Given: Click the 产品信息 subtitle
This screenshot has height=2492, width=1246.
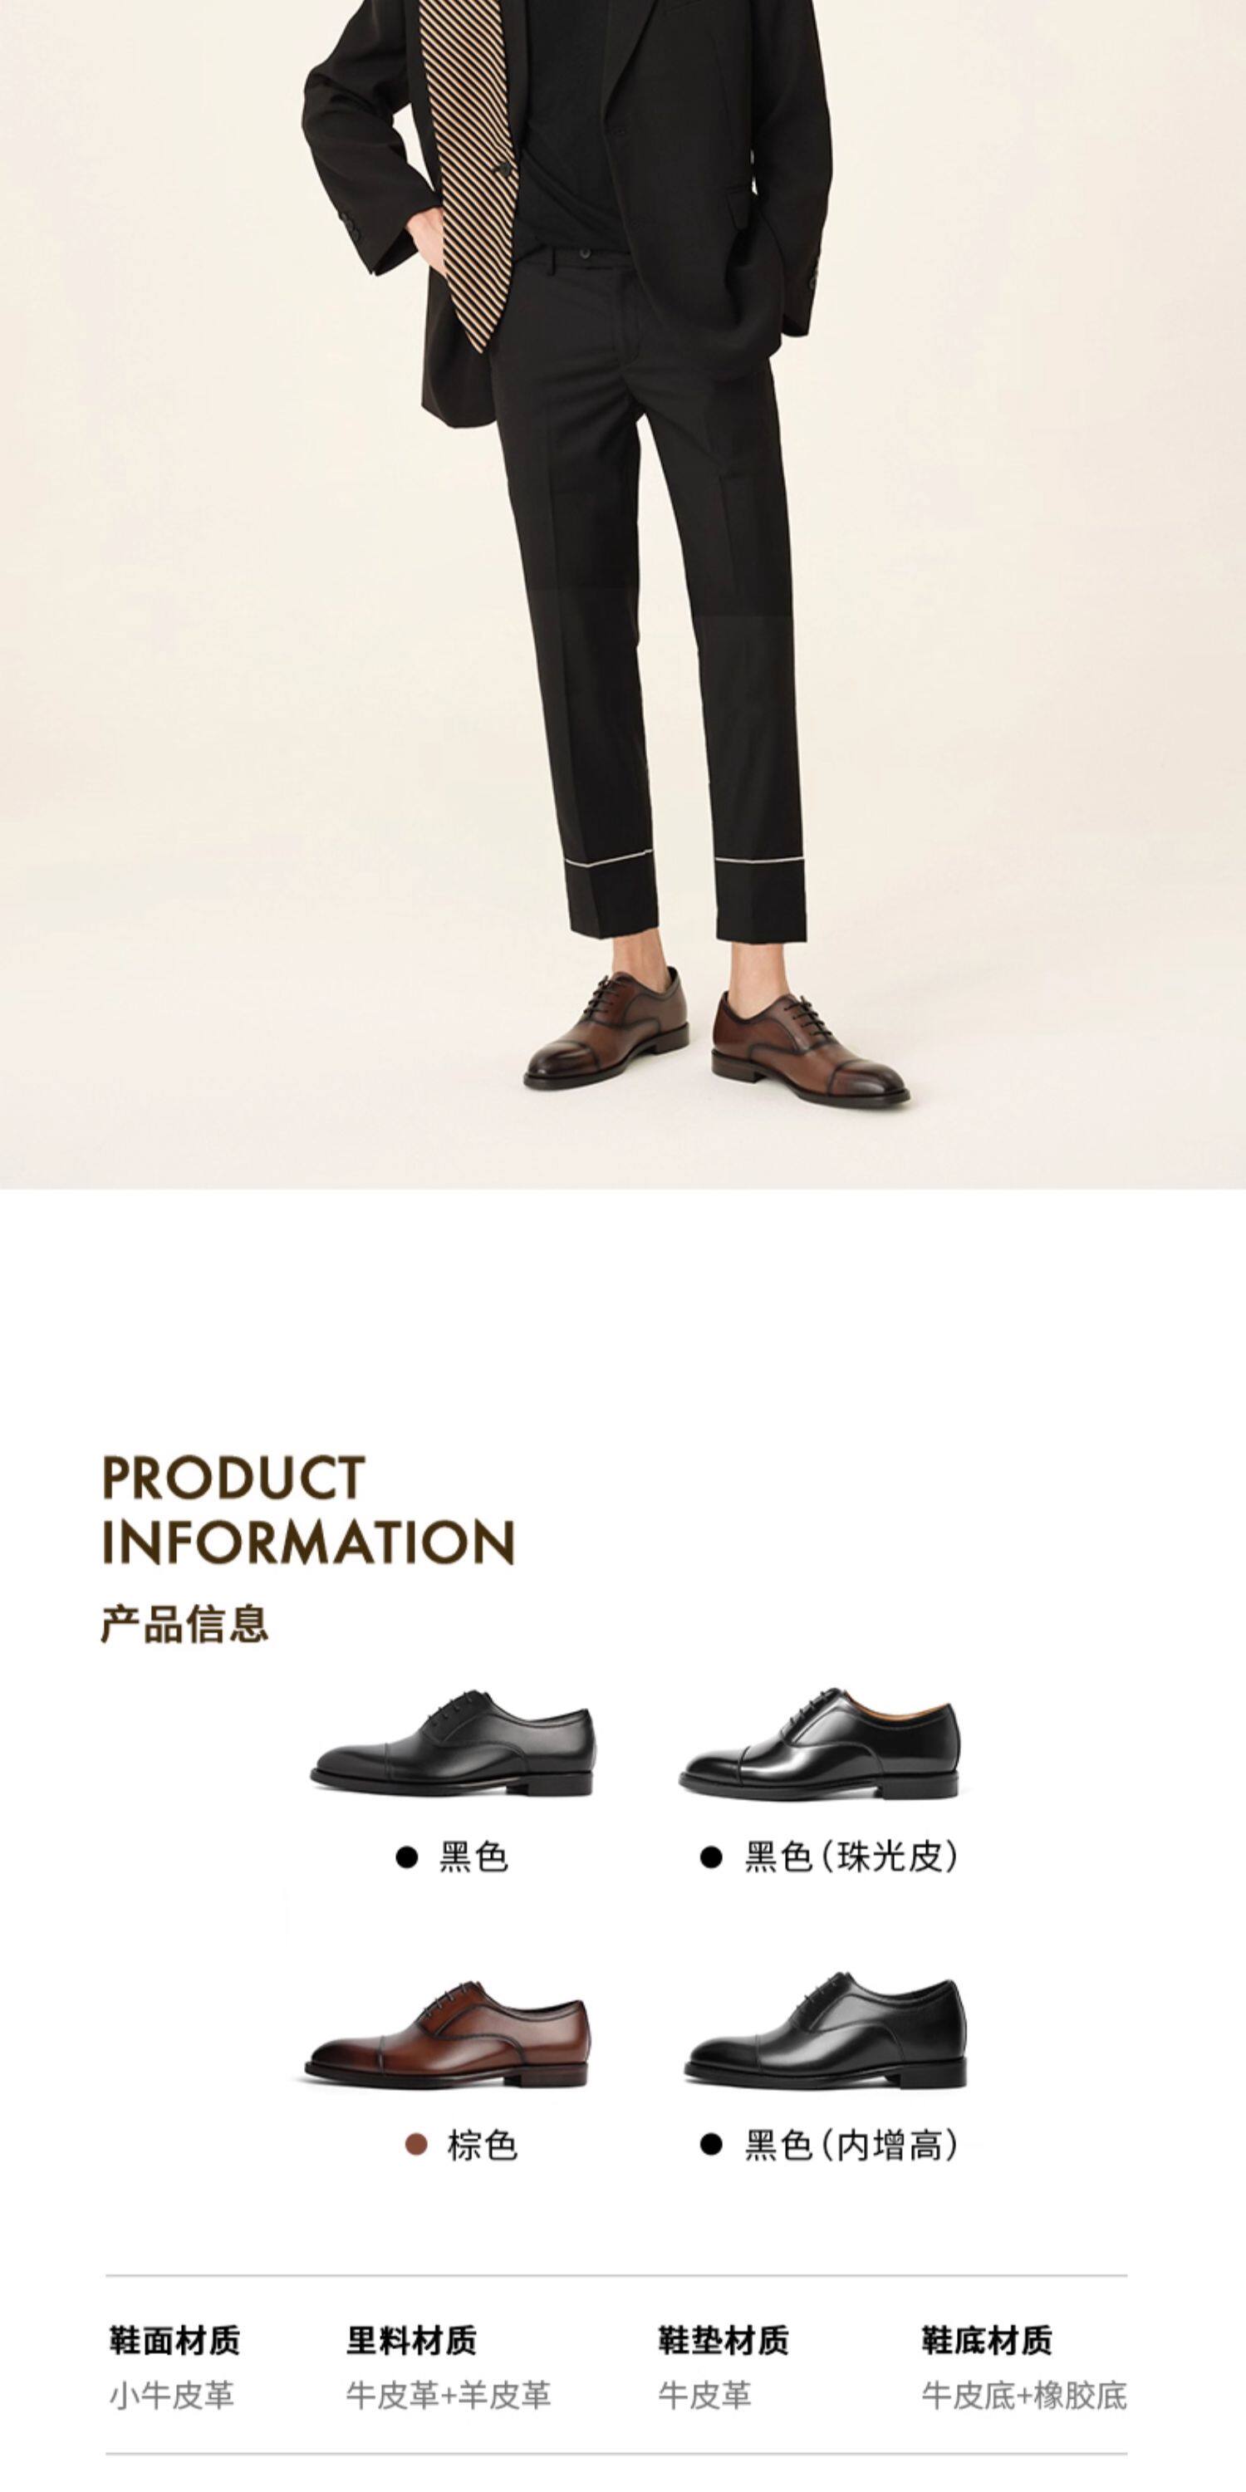Looking at the screenshot, I should (x=184, y=1623).
